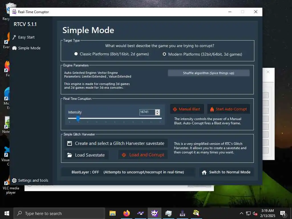Decrease Intensity with the down arrow
Screen dimensions: 292x219
point(157,113)
